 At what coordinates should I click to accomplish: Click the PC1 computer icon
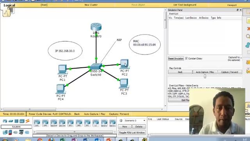point(62,69)
